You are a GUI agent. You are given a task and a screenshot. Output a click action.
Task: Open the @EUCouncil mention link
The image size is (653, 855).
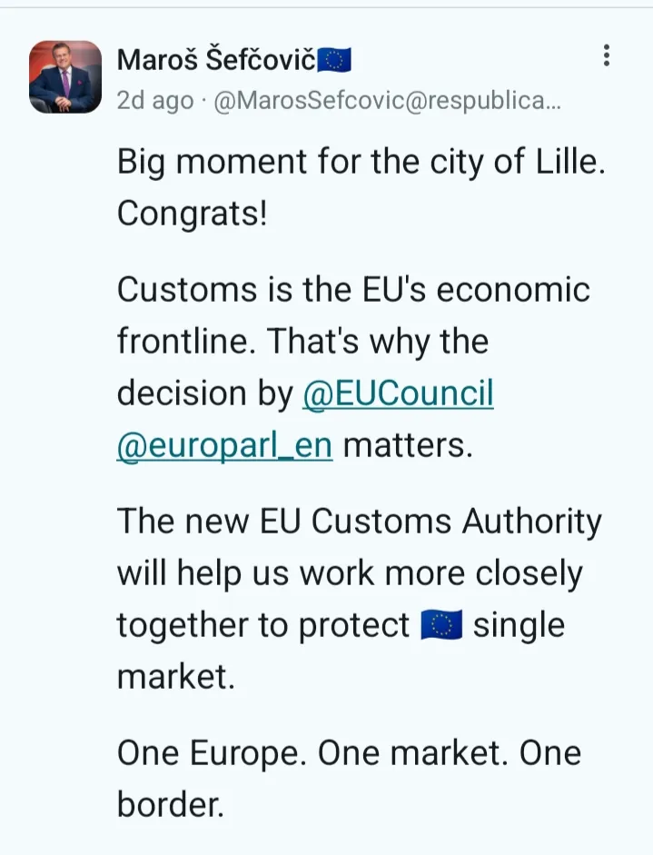398,394
